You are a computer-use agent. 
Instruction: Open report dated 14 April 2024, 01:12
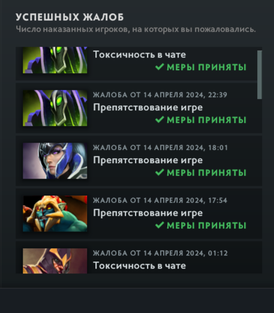click(x=138, y=257)
